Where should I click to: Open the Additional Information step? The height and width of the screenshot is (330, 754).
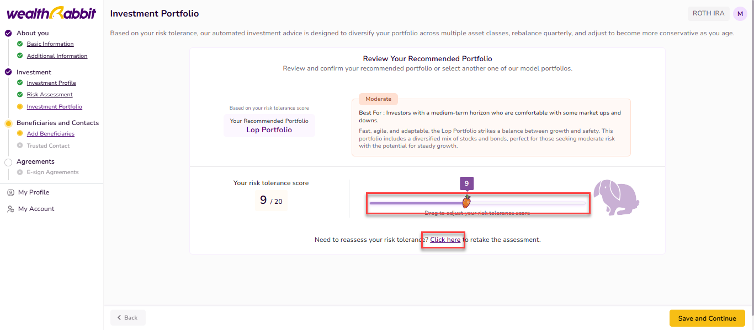(57, 56)
